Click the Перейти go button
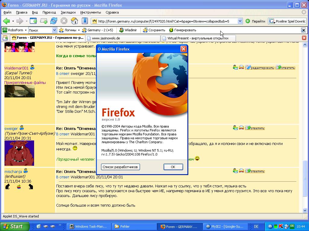This screenshot has height=231, width=309. (255, 21)
